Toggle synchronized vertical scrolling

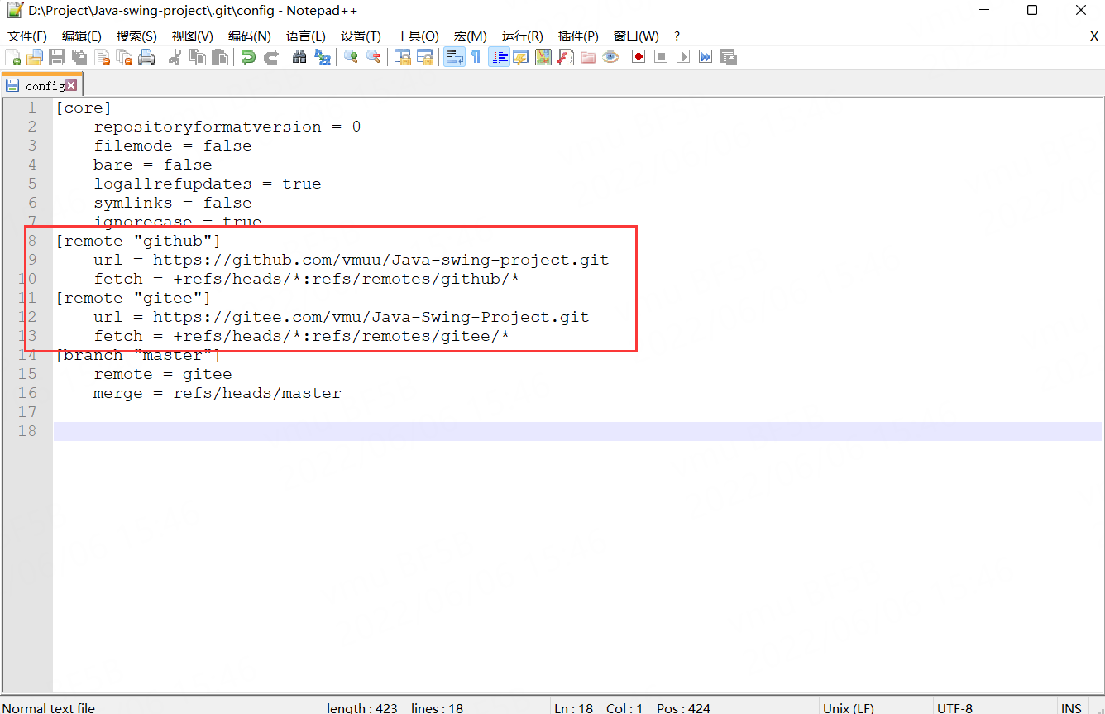pos(403,57)
